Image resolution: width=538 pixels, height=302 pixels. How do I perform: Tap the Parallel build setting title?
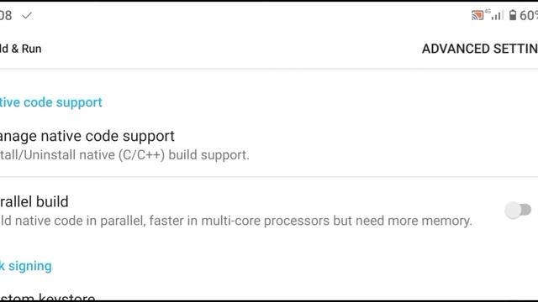pyautogui.click(x=34, y=201)
